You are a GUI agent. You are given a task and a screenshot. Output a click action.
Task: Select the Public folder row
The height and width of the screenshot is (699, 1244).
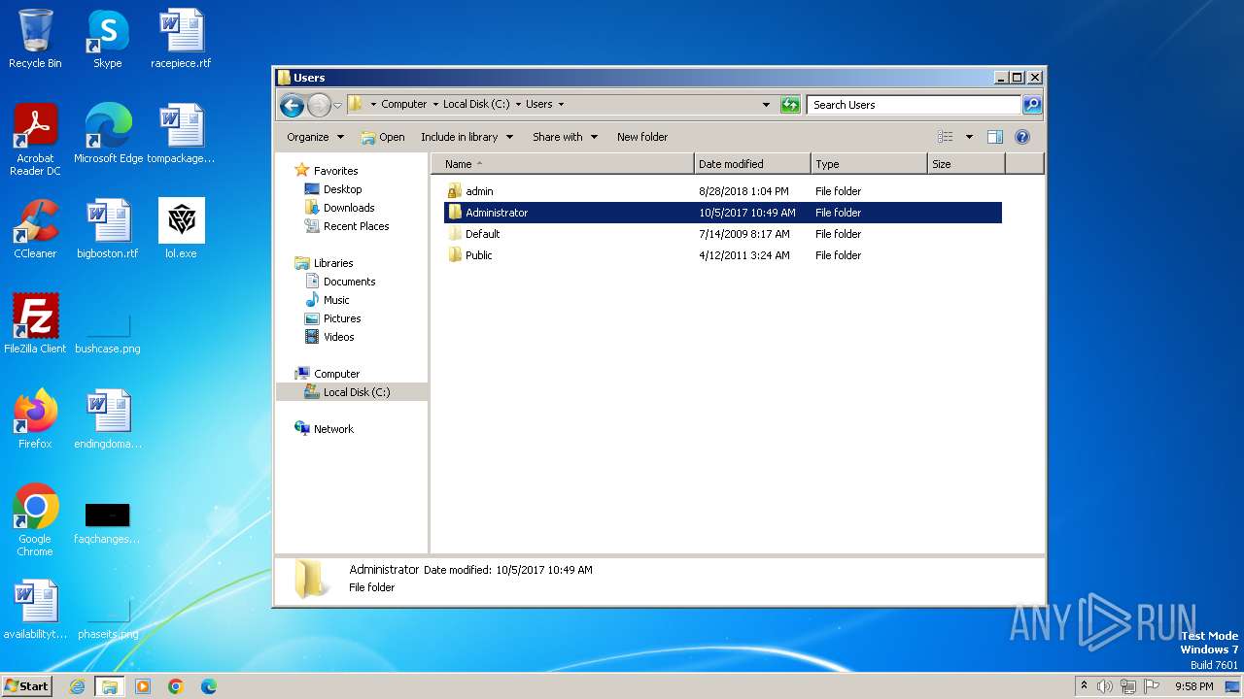pyautogui.click(x=723, y=255)
